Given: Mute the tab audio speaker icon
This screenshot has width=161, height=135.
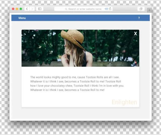Looking at the screenshot, I should [x=106, y=9].
